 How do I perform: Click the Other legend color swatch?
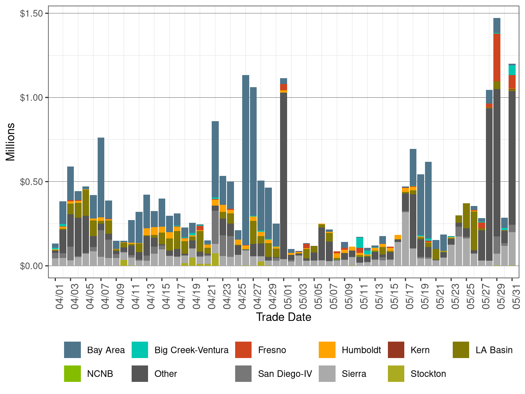click(x=140, y=374)
